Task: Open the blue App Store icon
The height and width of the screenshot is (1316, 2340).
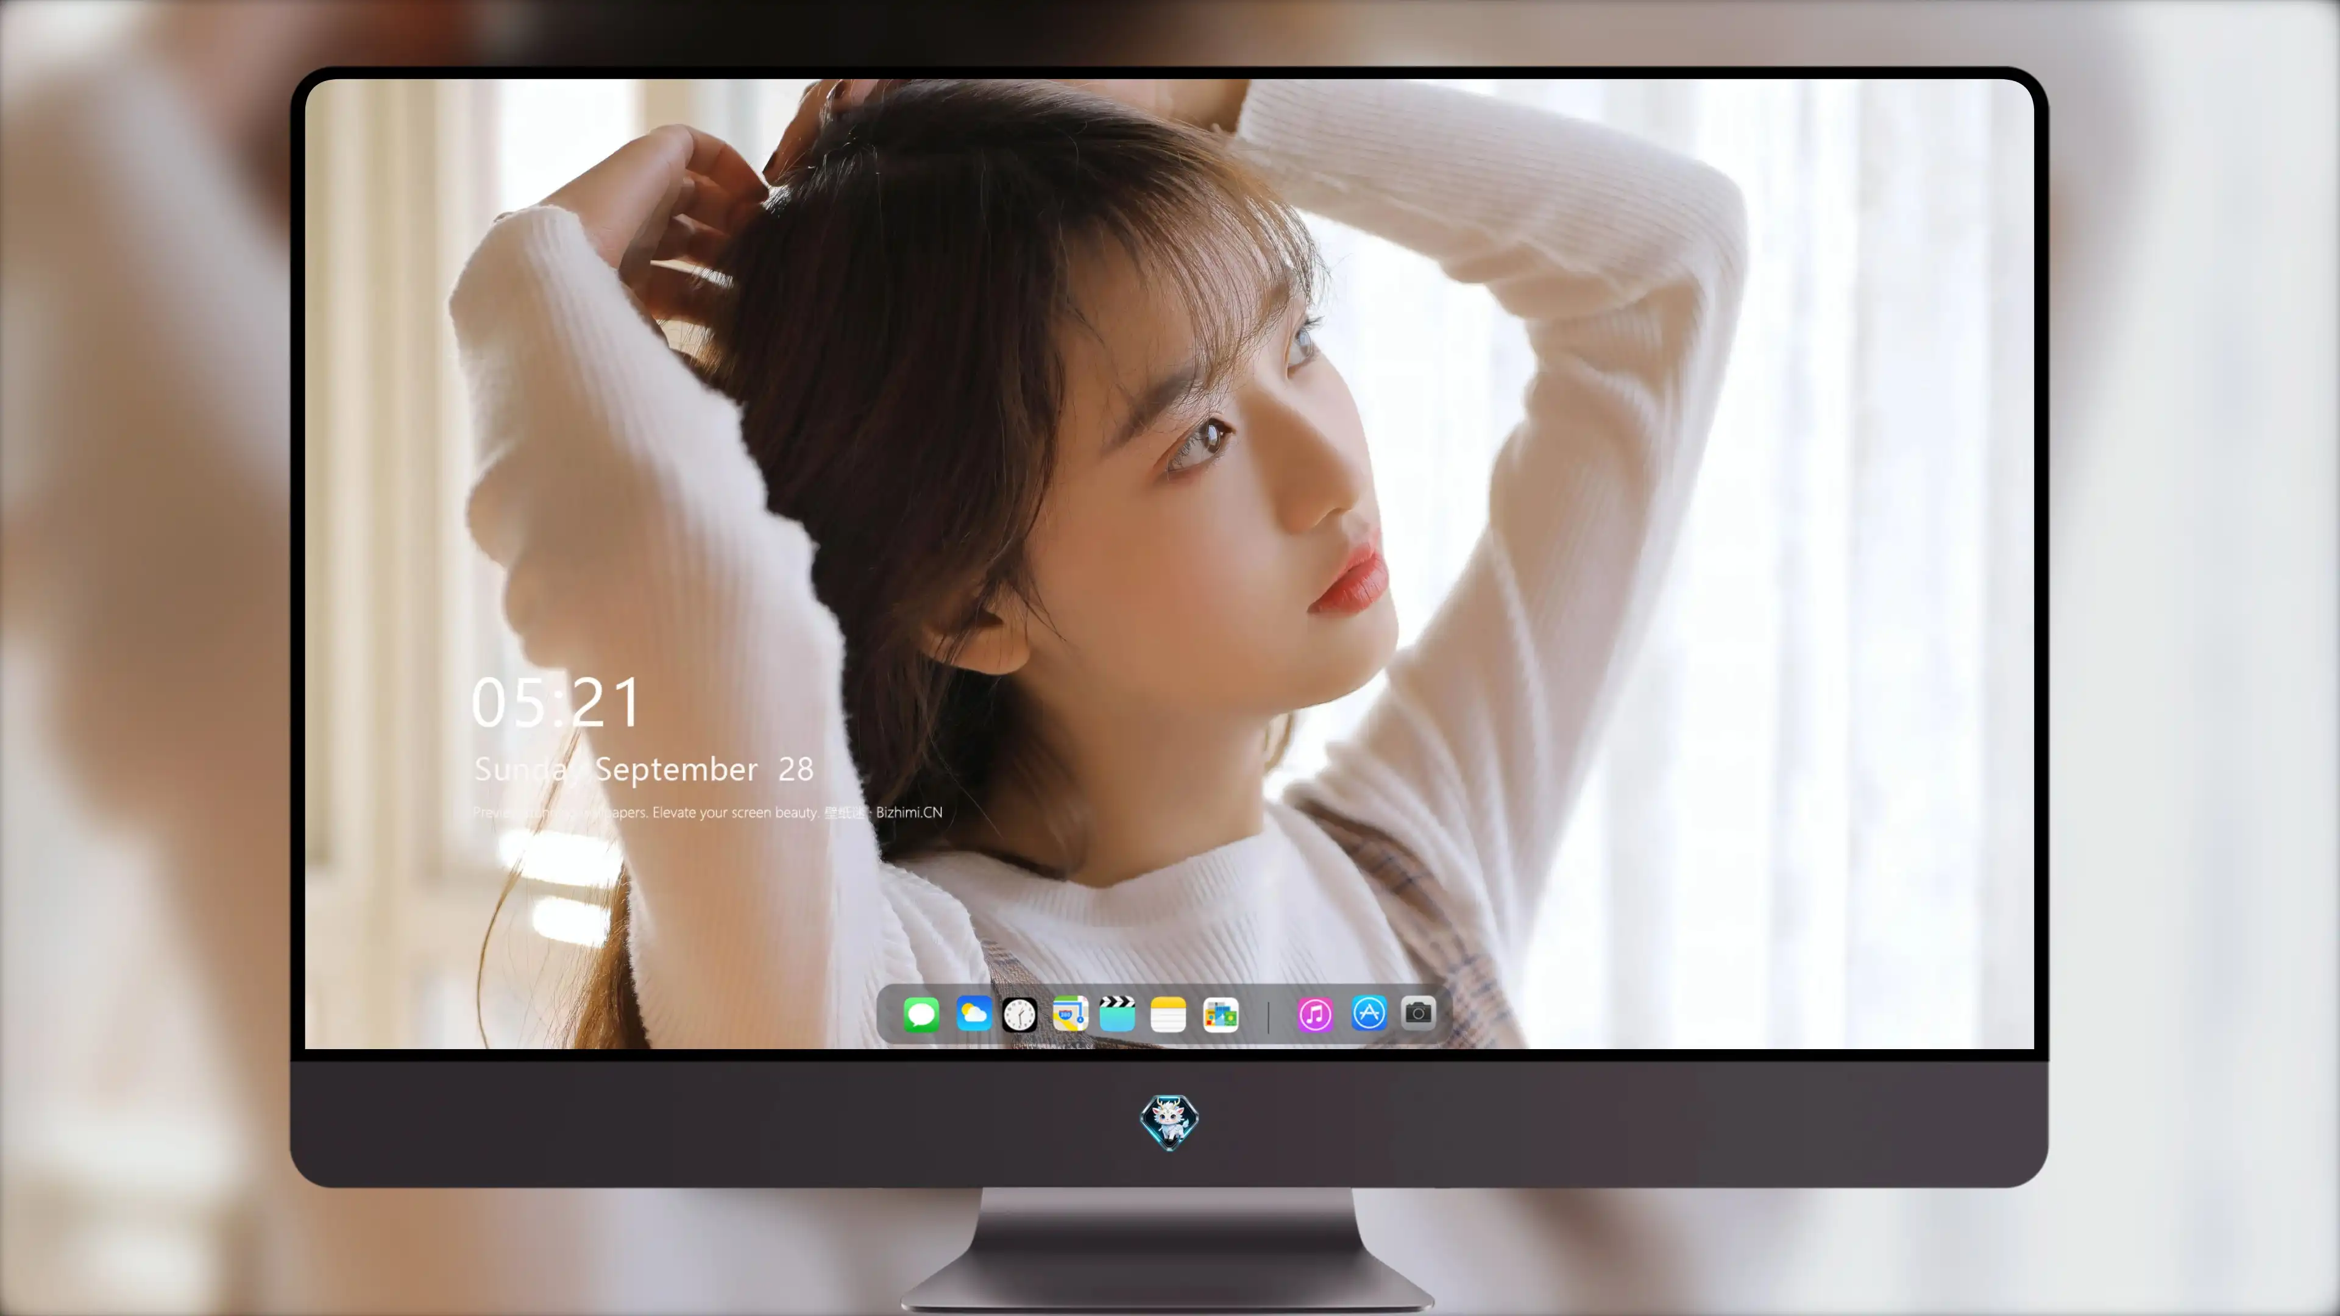Action: coord(1369,1013)
